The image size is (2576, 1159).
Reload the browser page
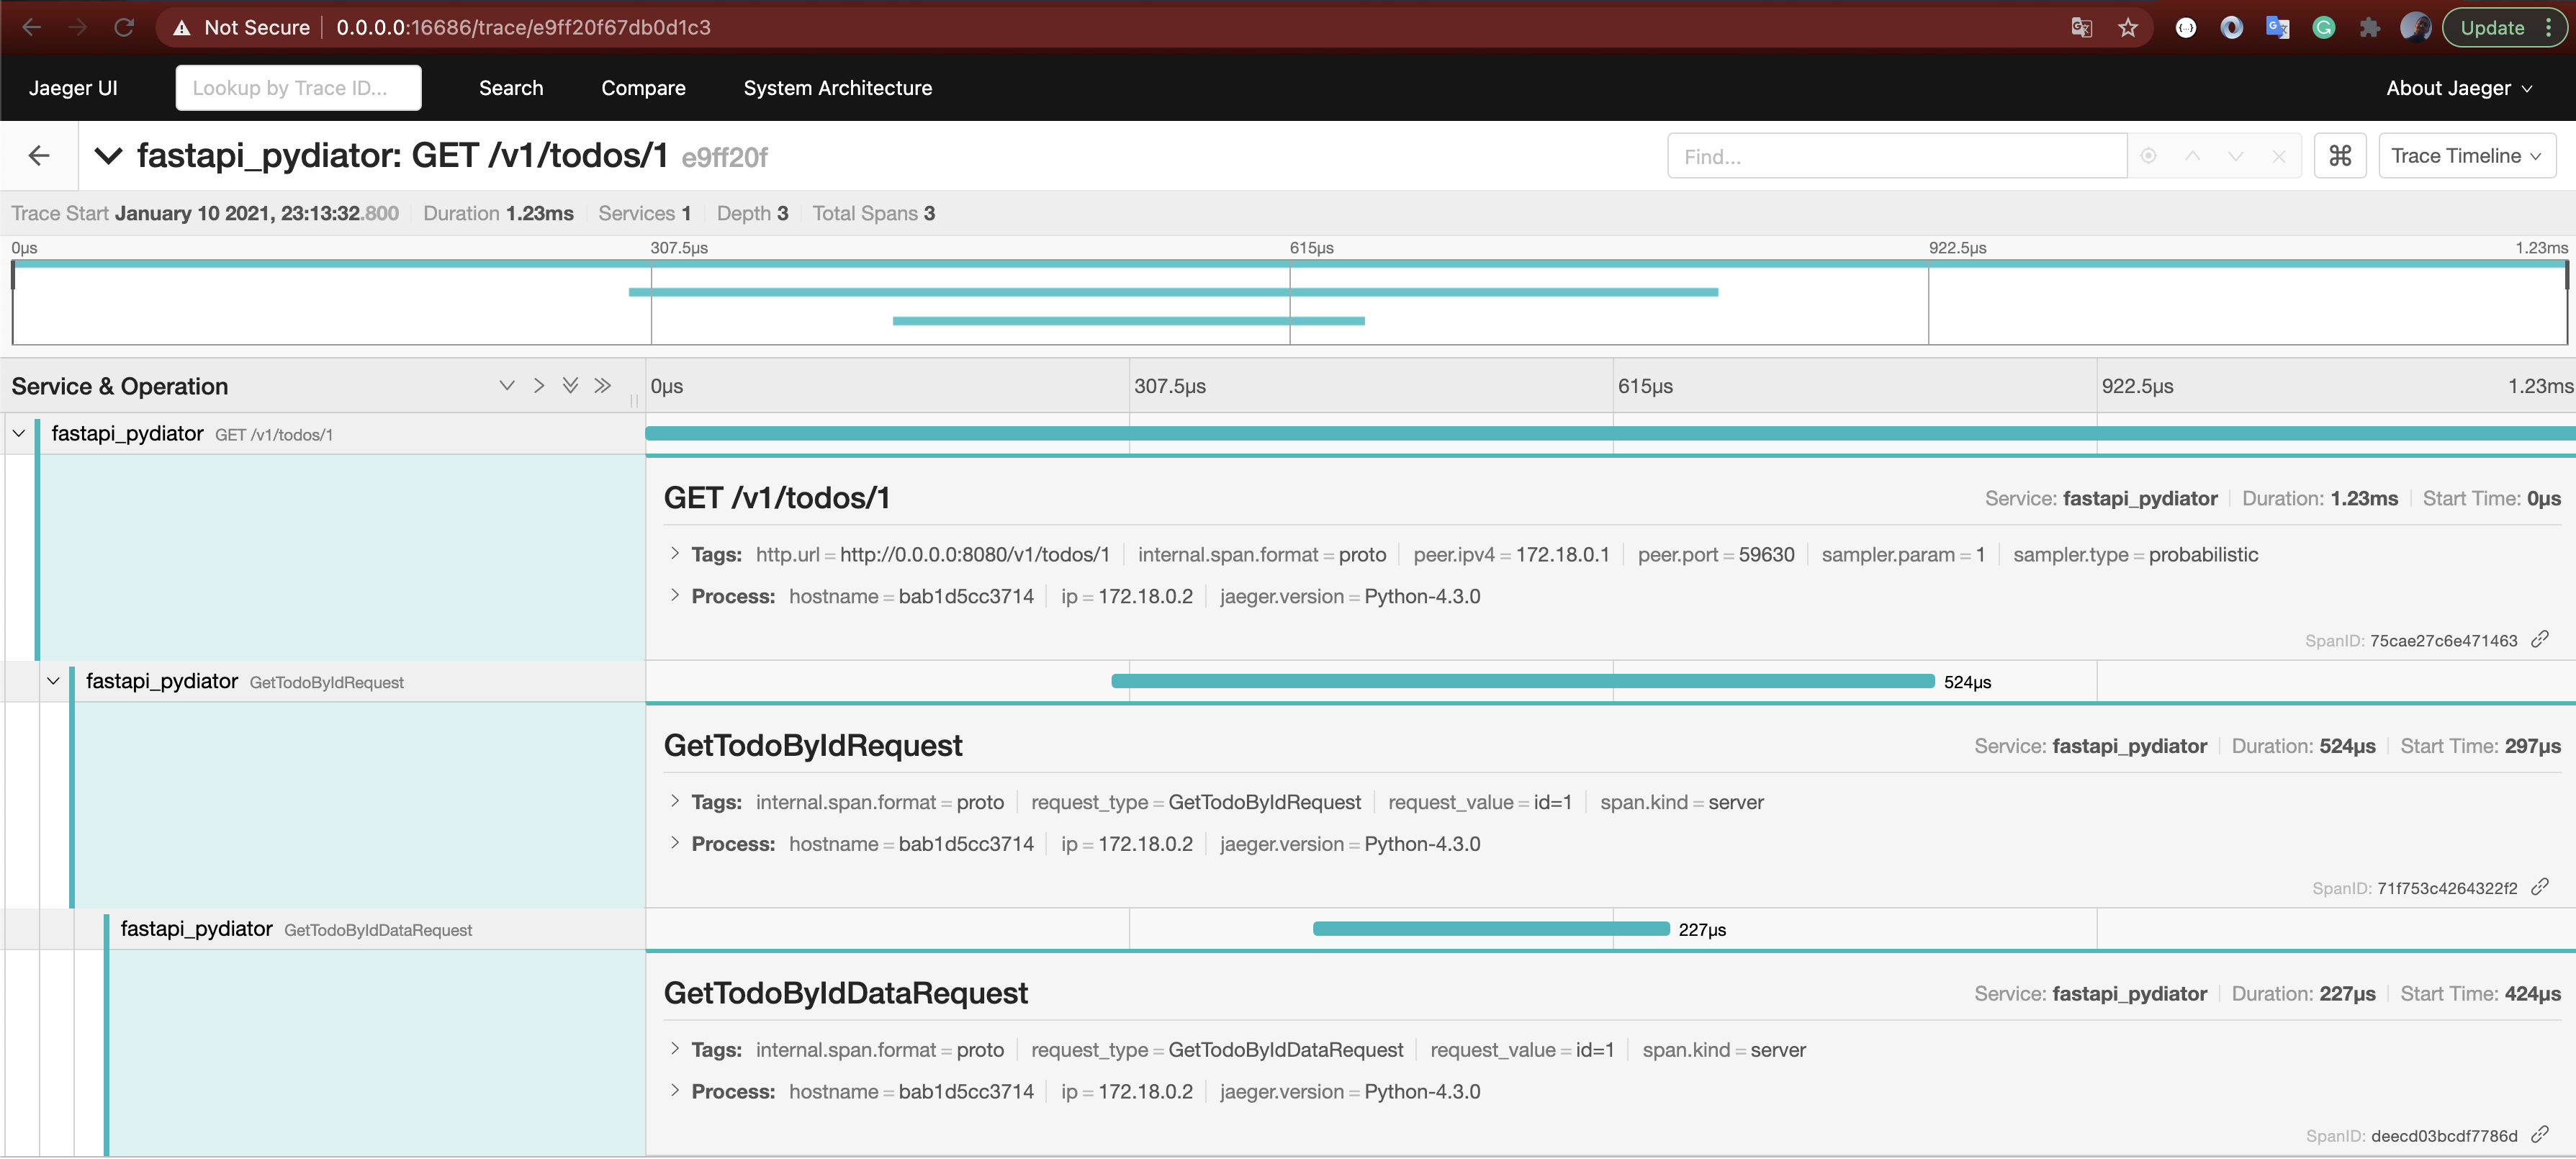click(x=124, y=28)
